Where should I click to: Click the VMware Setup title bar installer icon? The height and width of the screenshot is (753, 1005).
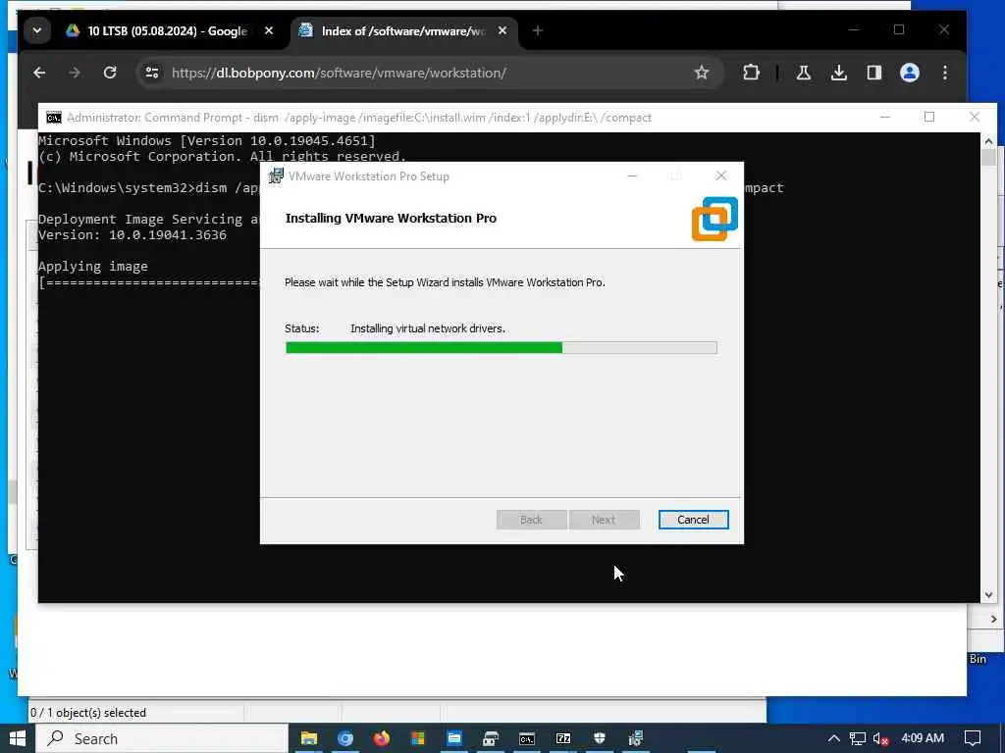coord(276,176)
